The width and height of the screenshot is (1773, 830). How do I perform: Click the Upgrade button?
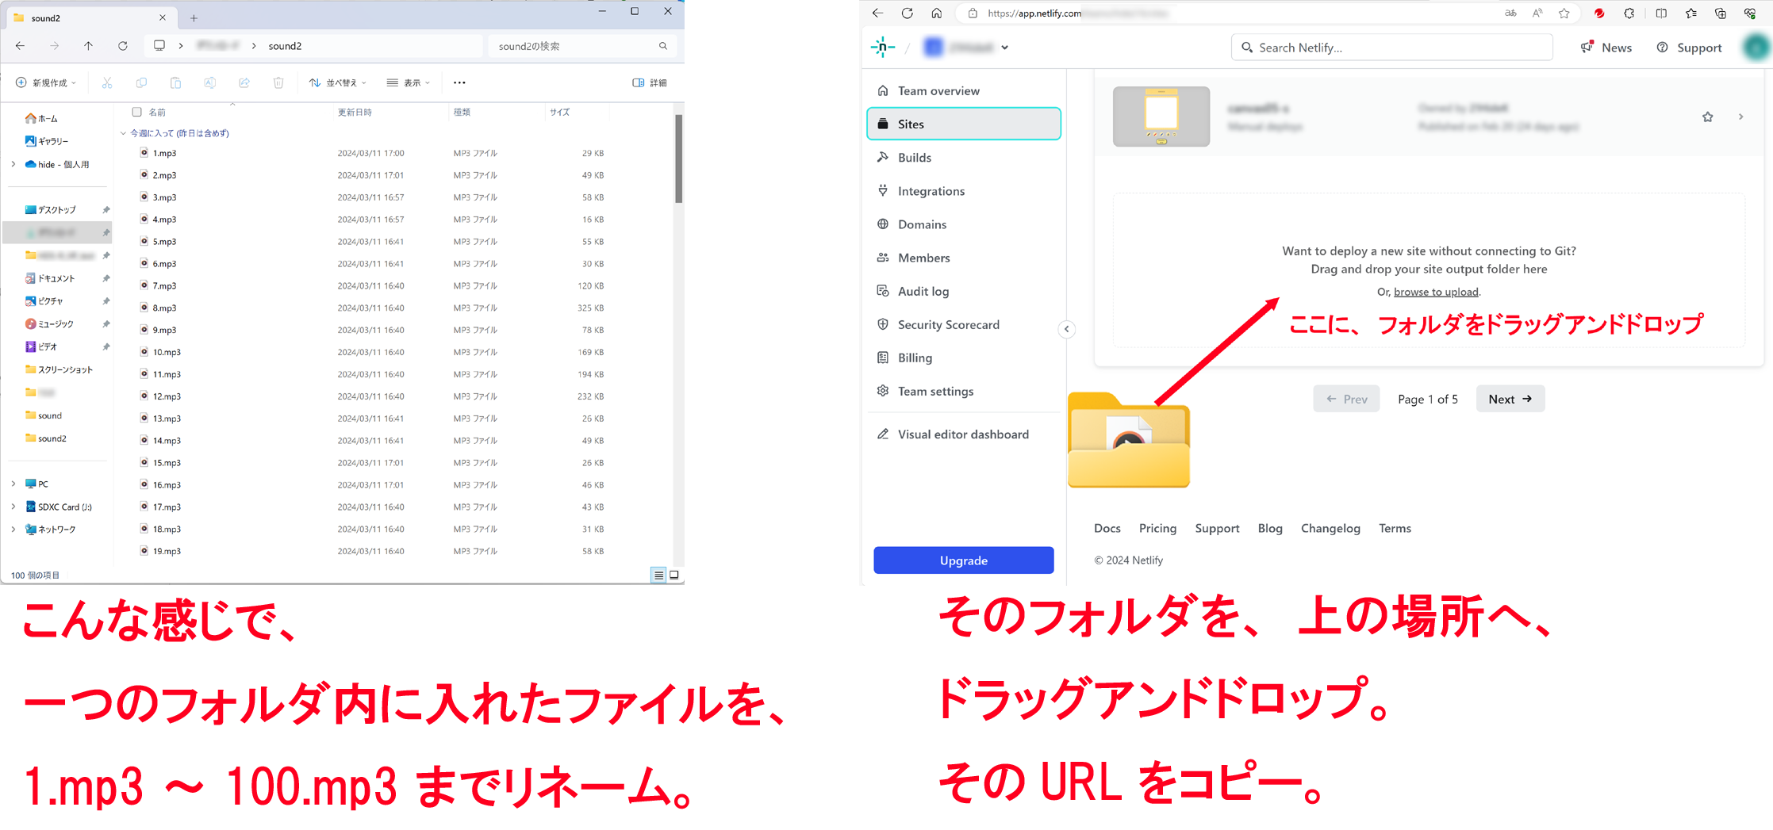pyautogui.click(x=962, y=560)
